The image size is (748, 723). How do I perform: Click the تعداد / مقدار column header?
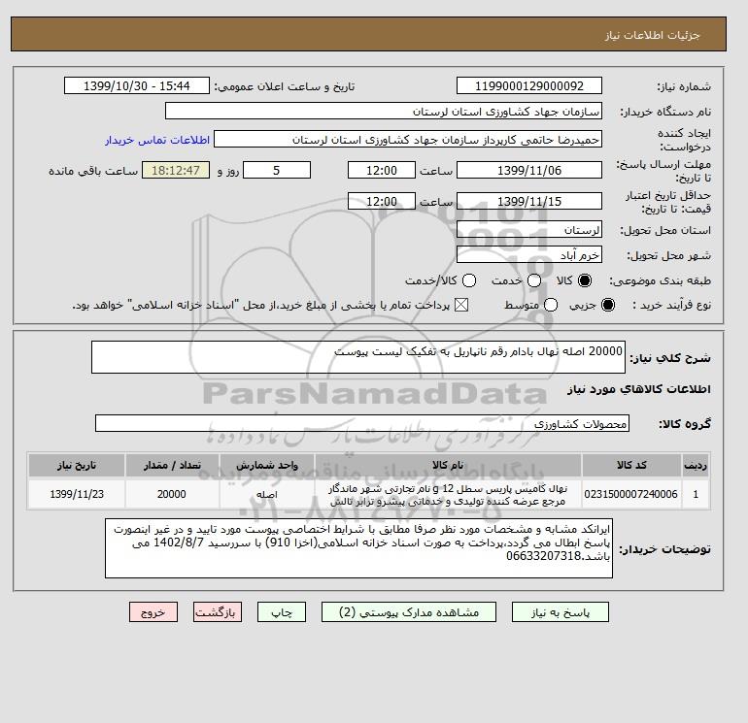[x=172, y=466]
